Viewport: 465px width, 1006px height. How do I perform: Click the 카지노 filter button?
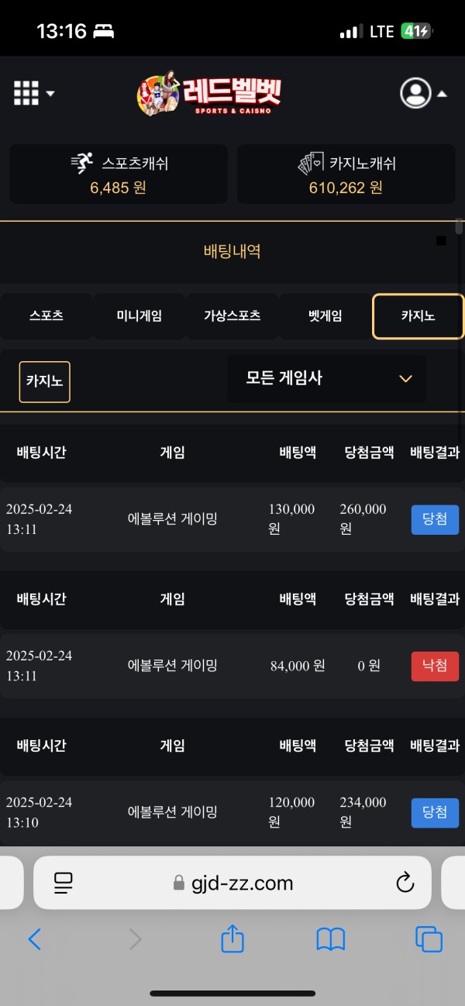[44, 381]
